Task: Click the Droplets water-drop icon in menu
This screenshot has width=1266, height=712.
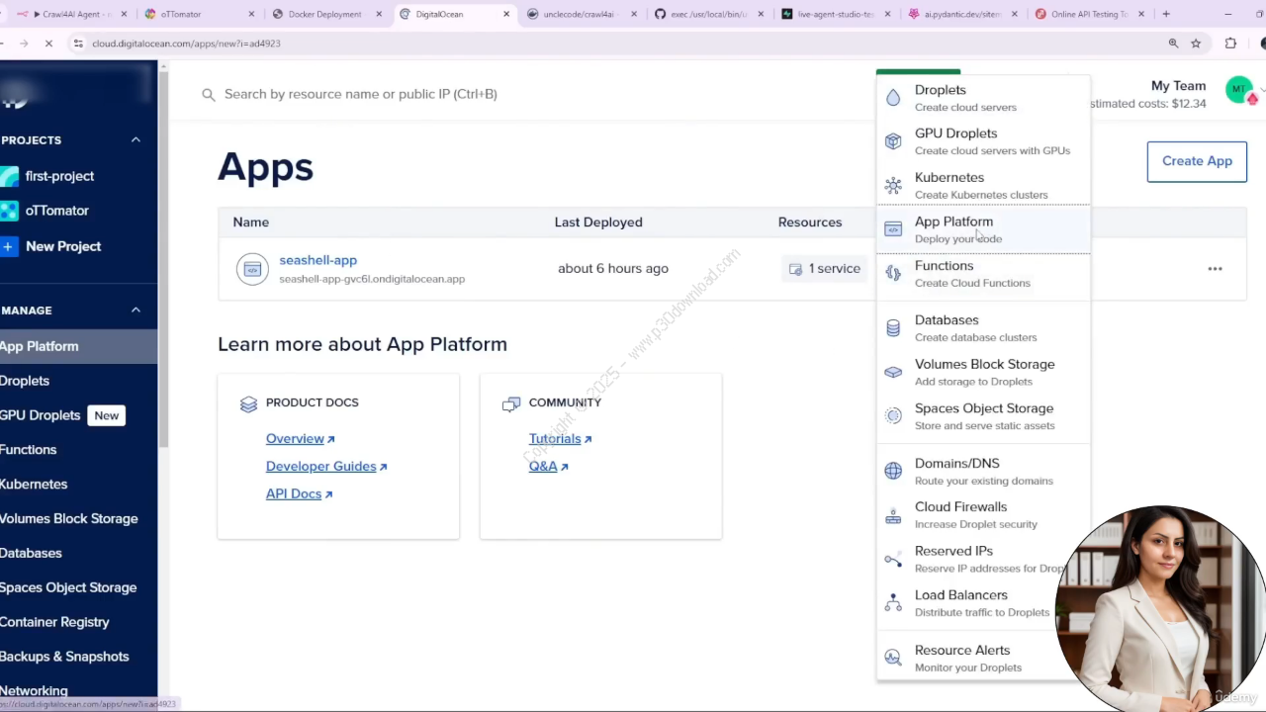Action: (x=893, y=98)
